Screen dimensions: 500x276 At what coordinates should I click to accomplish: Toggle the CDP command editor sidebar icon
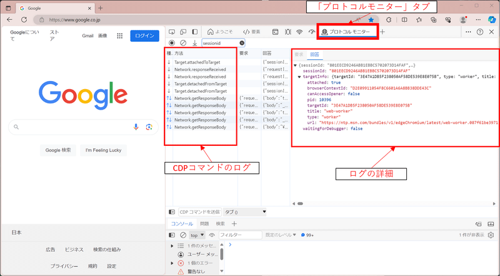(x=172, y=212)
